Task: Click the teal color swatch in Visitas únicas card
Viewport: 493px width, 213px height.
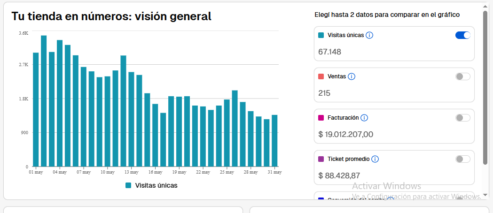Action: (x=321, y=35)
